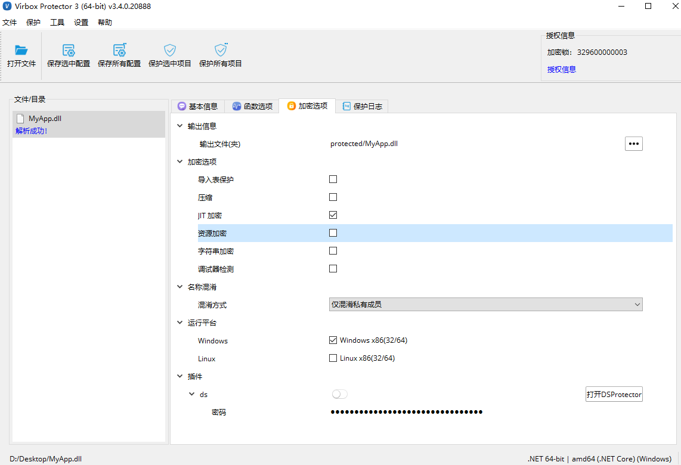Uncheck the JIT 加密 checkbox
The image size is (681, 465).
pos(333,215)
